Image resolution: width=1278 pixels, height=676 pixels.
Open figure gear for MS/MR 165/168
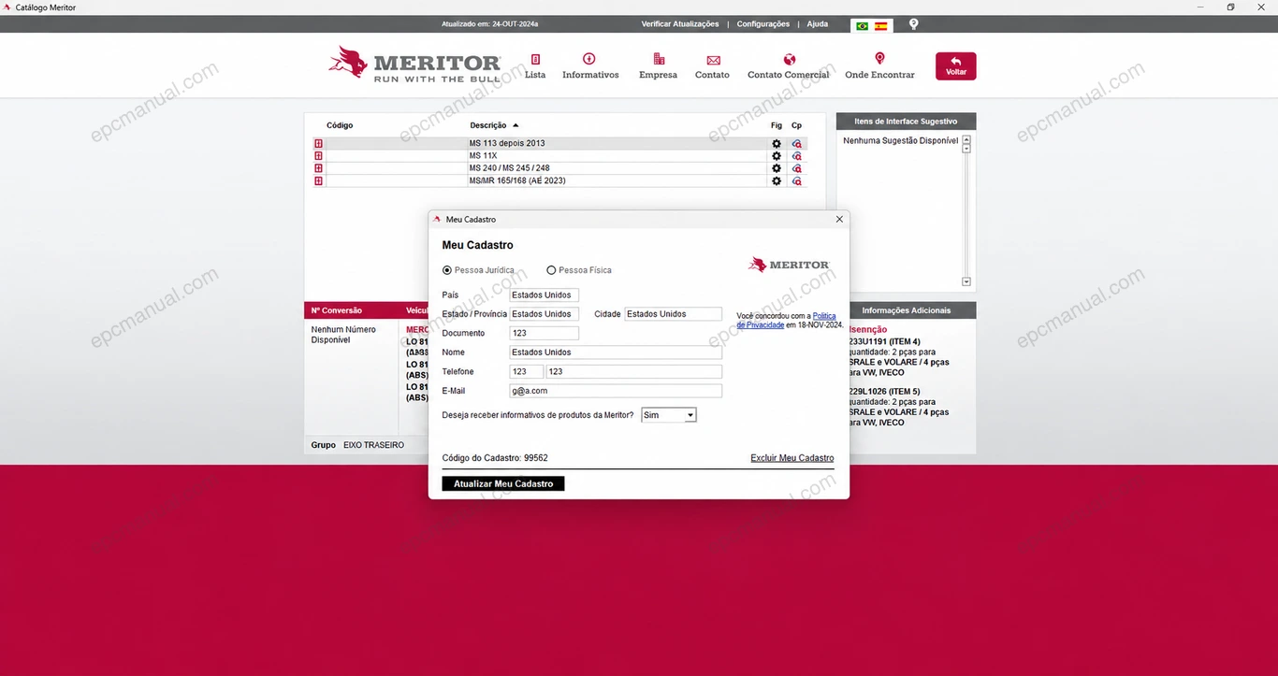click(x=777, y=180)
